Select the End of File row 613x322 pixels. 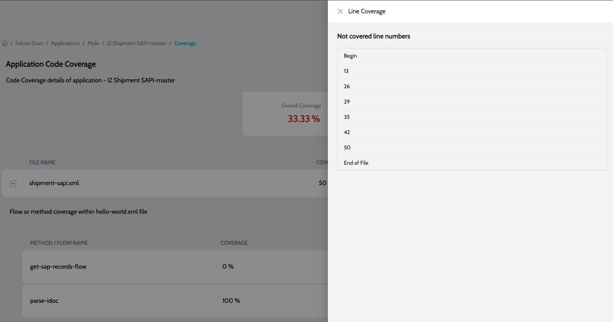pos(472,163)
